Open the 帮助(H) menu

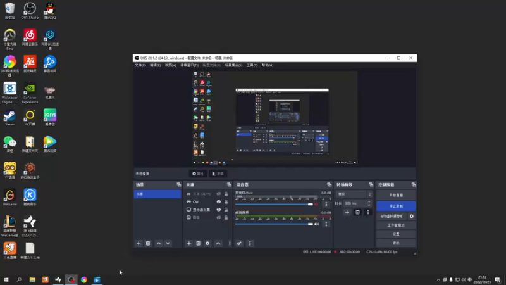[x=268, y=65]
